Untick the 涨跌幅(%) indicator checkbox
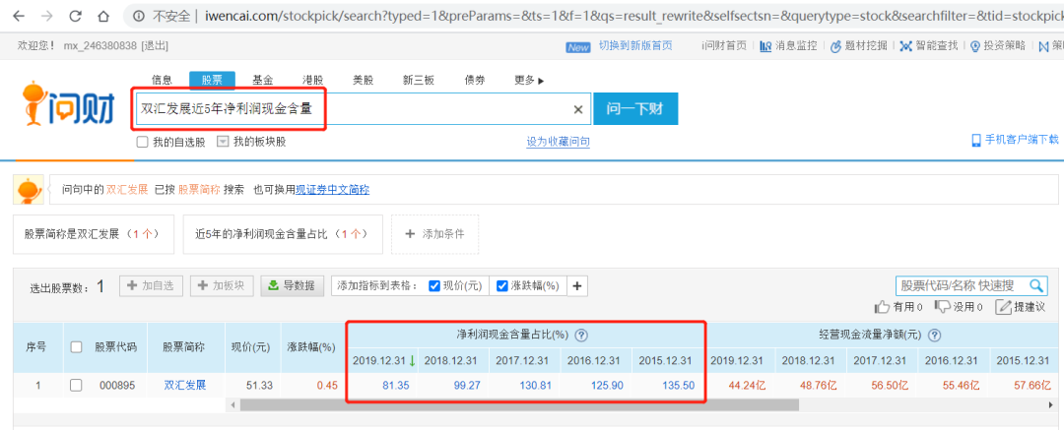Image resolution: width=1064 pixels, height=430 pixels. pos(501,286)
